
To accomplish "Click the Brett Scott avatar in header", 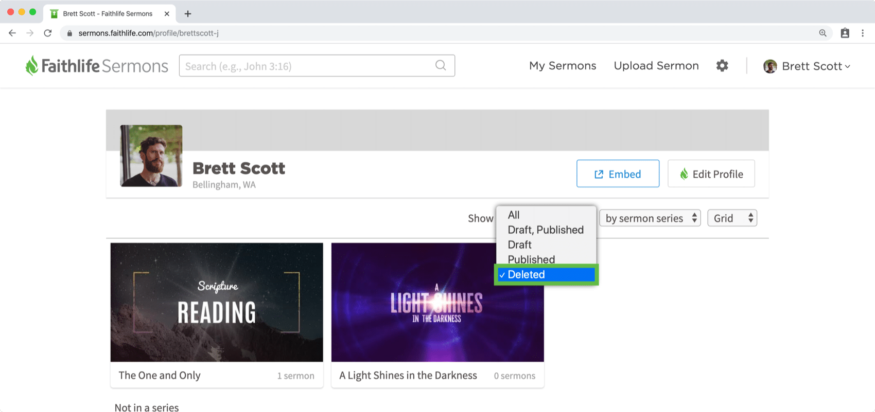I will tap(770, 66).
